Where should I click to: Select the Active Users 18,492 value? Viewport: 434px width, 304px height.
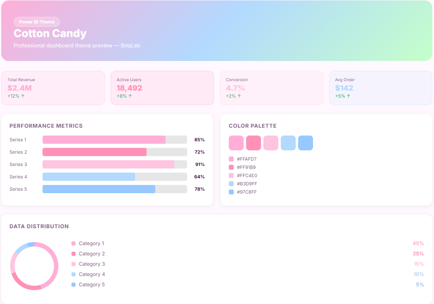(x=129, y=88)
